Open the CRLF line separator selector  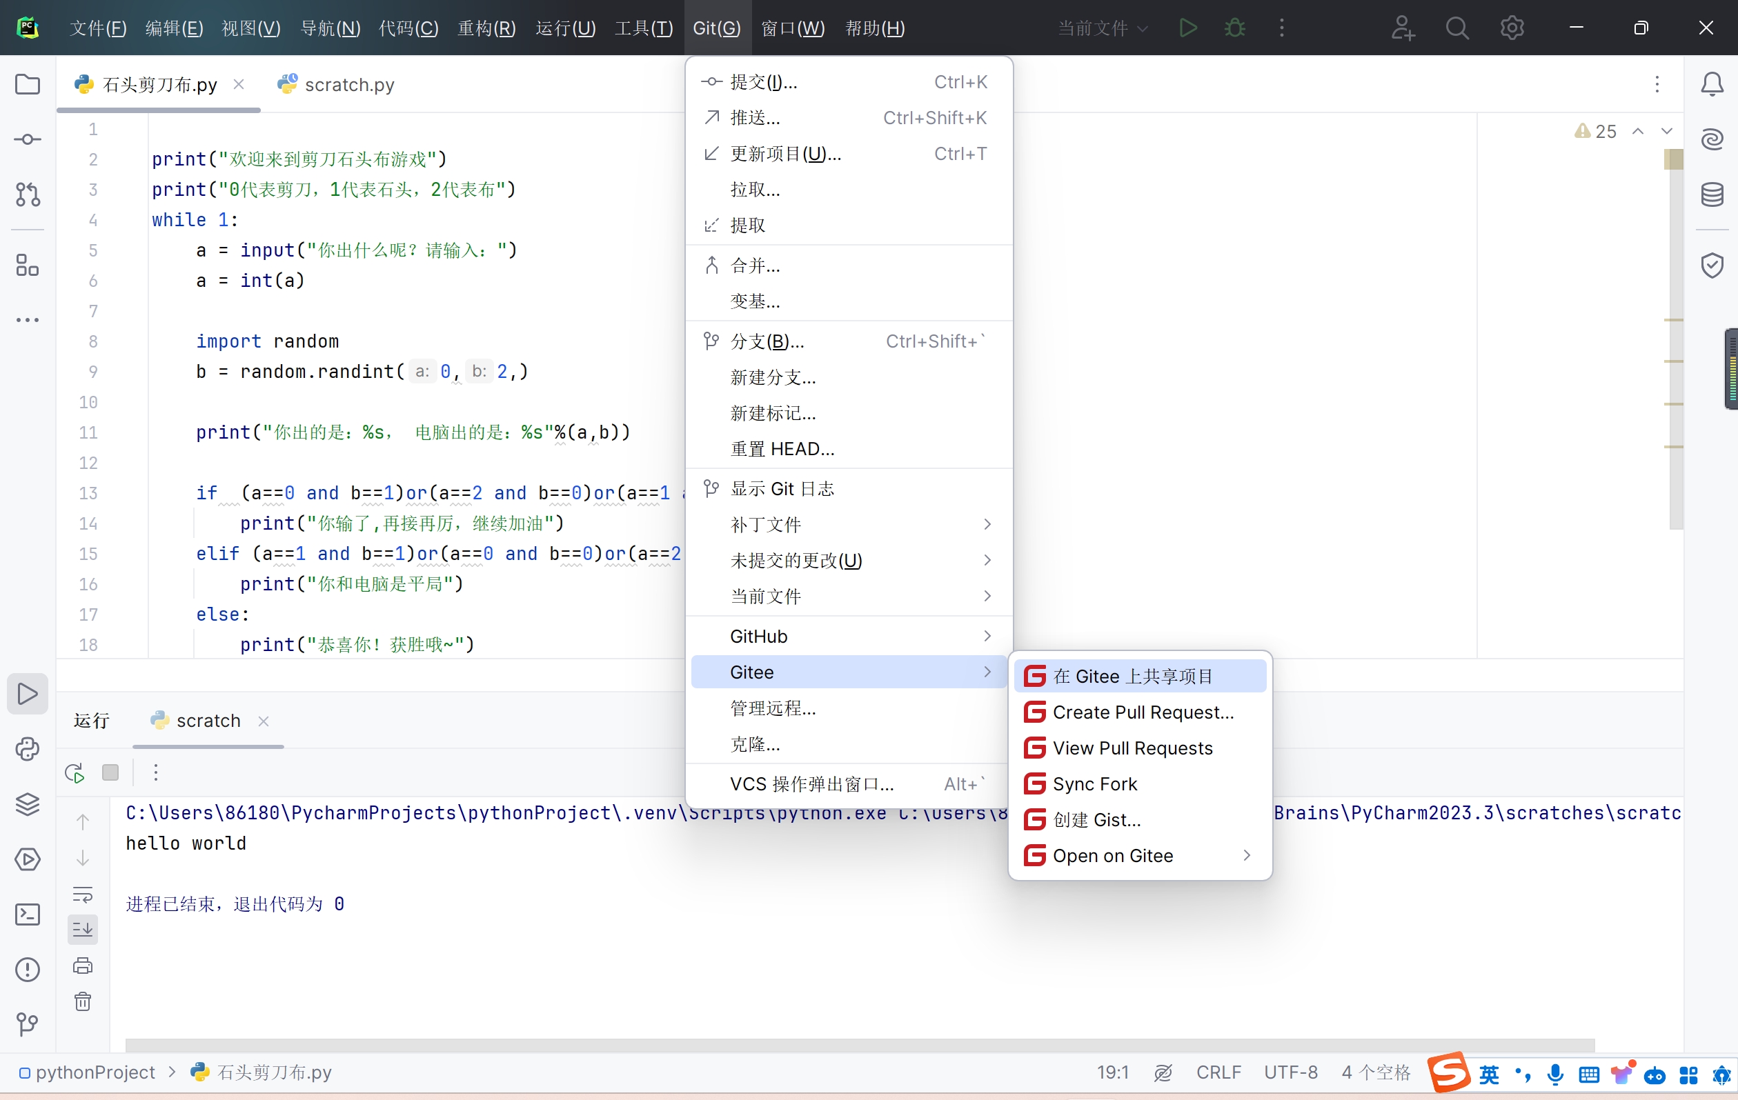coord(1218,1072)
